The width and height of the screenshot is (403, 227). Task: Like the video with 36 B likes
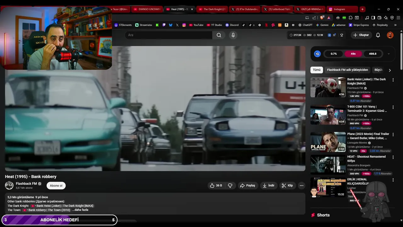216,185
